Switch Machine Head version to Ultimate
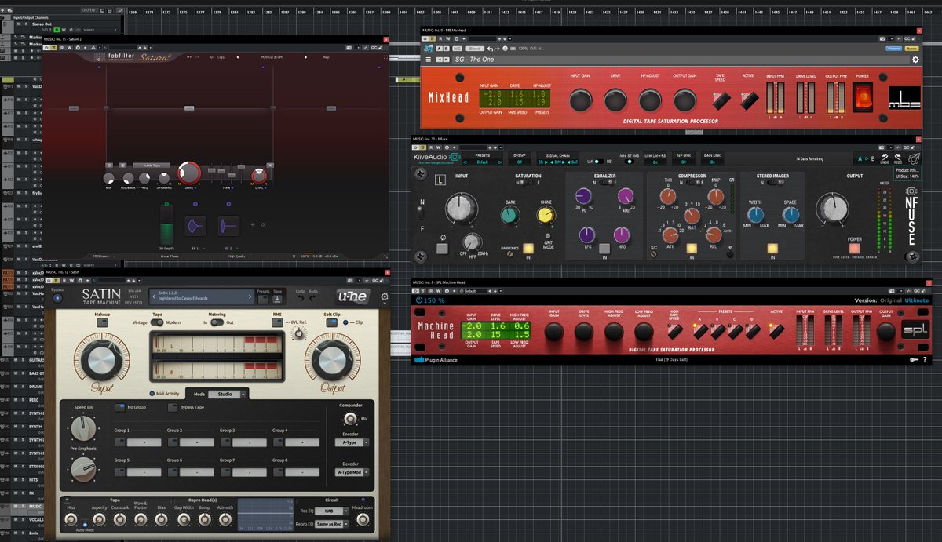This screenshot has height=542, width=942. 917,300
